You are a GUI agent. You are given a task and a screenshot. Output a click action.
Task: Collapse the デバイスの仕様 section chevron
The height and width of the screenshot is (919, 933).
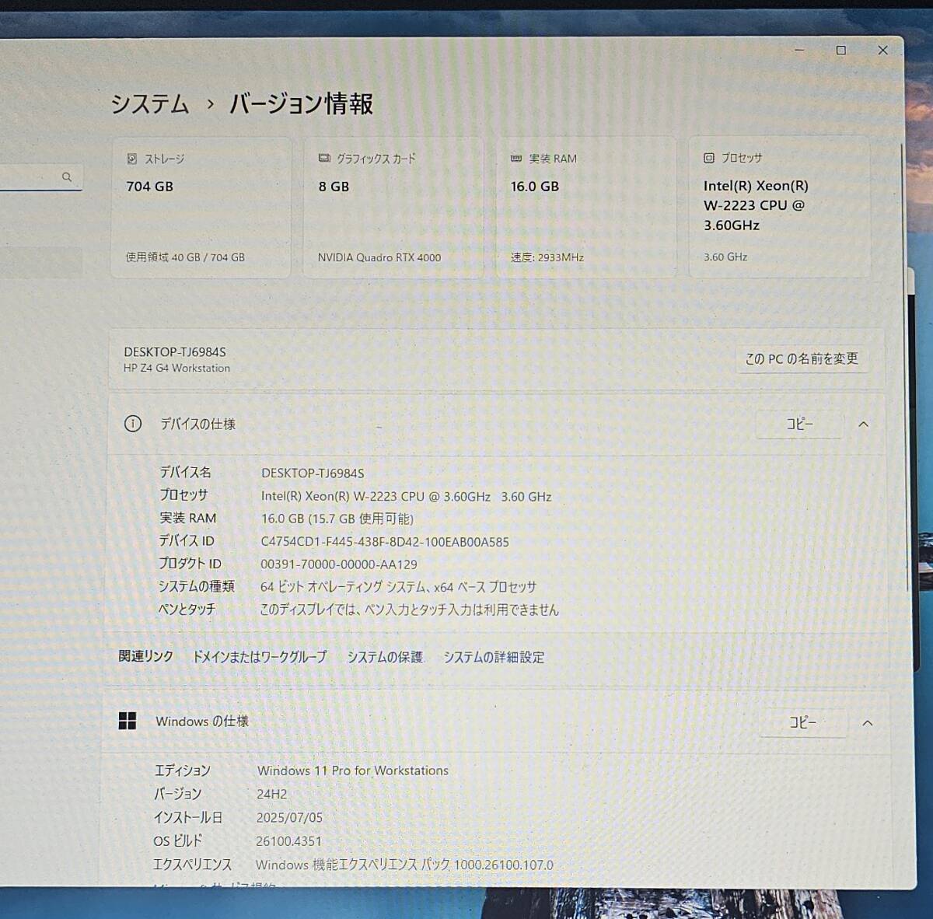tap(863, 425)
